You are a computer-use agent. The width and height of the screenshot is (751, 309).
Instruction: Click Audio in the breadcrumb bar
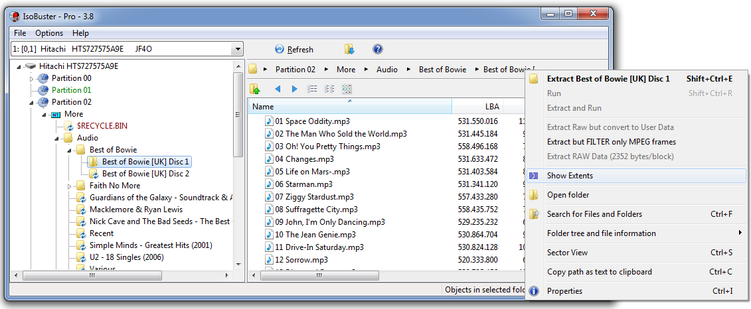[x=387, y=70]
